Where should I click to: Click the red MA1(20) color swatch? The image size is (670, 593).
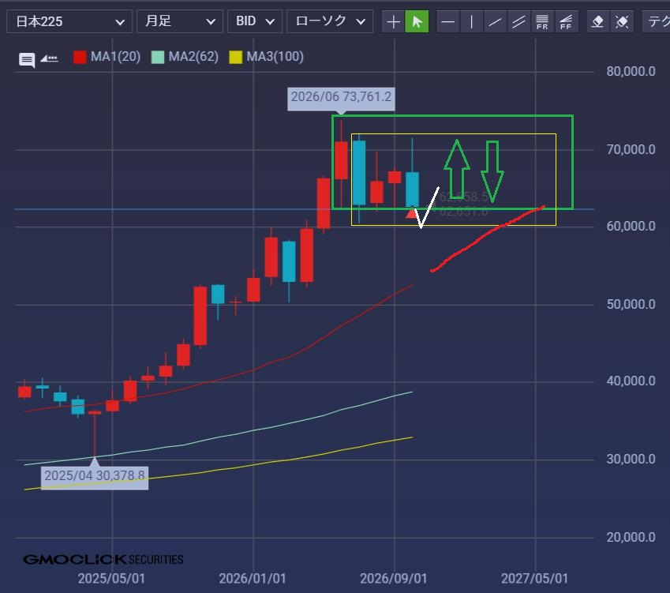(x=80, y=57)
